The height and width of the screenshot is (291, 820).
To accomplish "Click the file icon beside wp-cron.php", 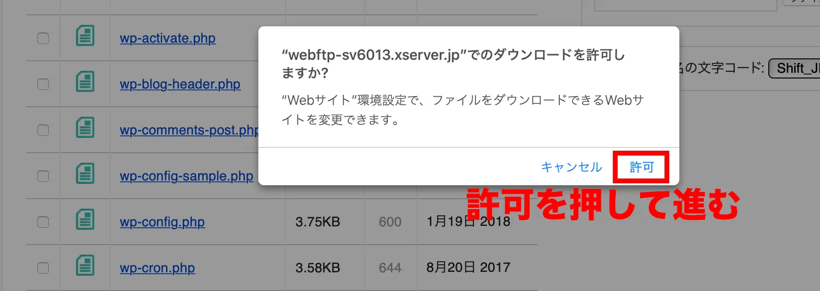I will coord(85,266).
